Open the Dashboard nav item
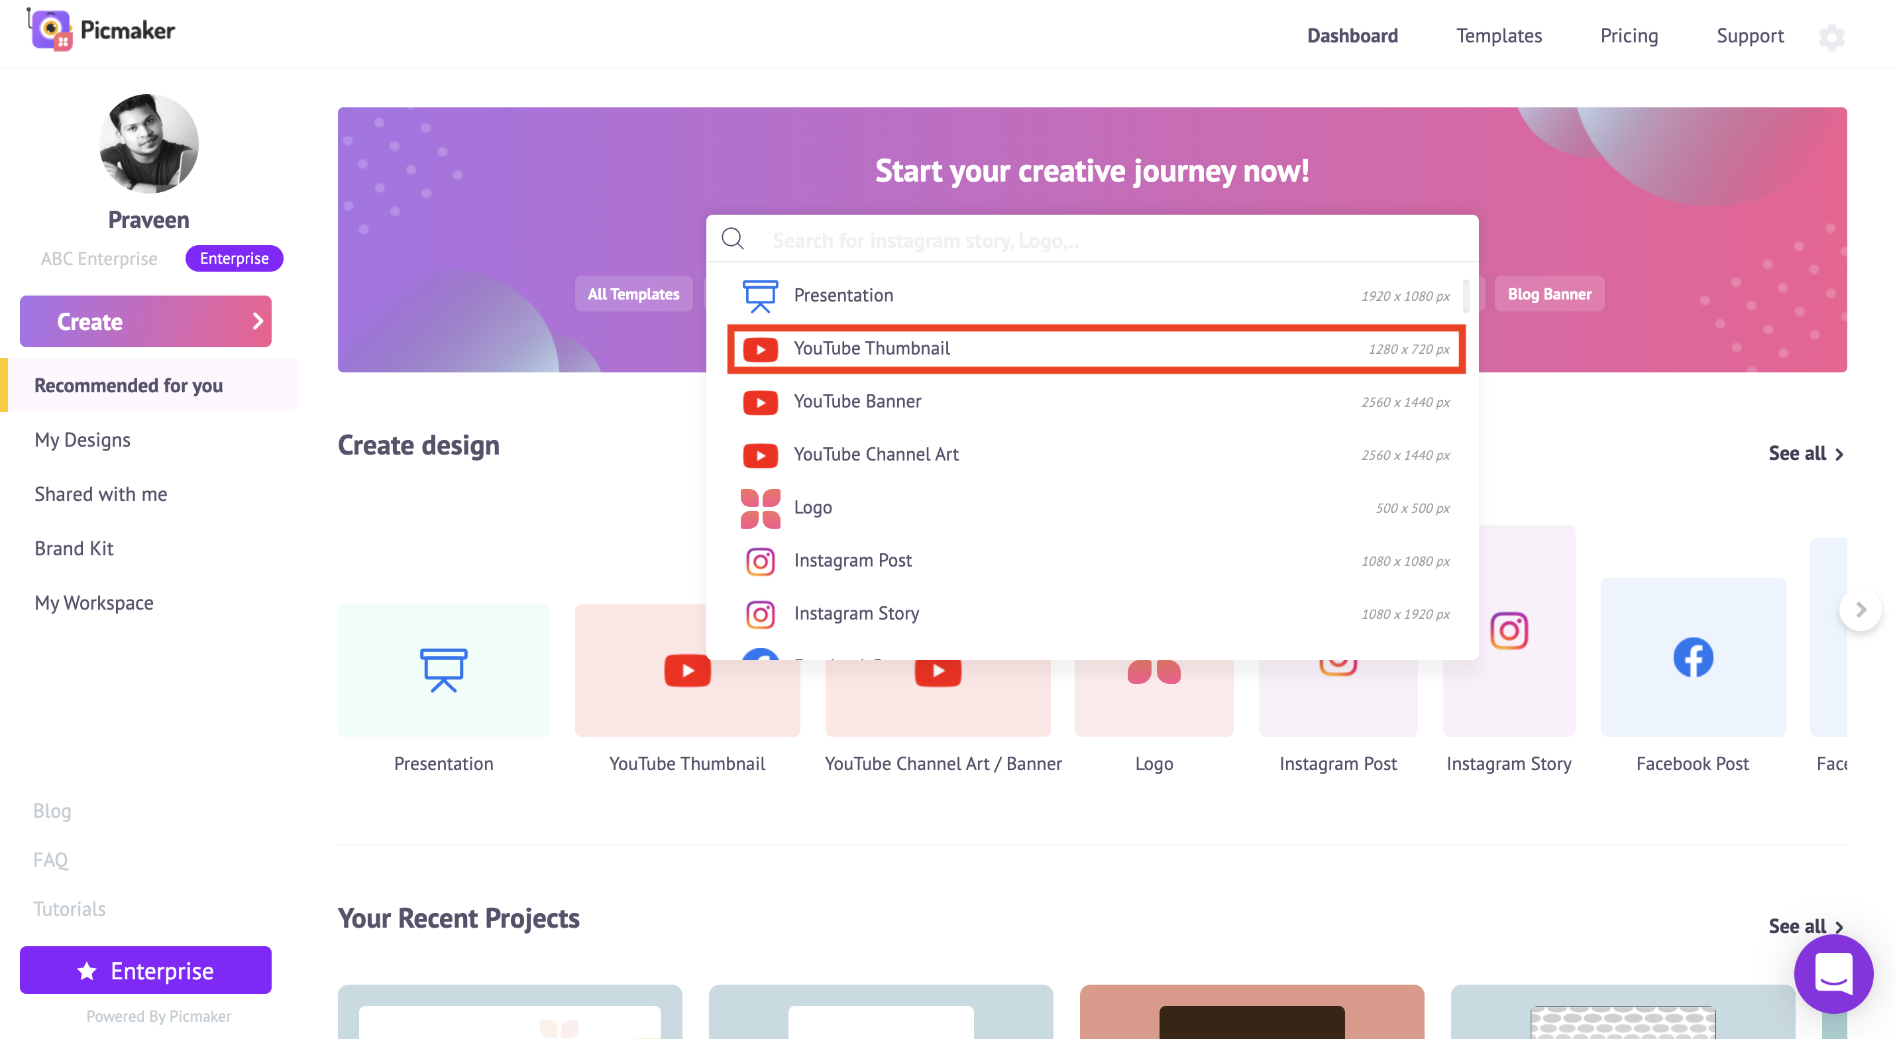 1352,35
